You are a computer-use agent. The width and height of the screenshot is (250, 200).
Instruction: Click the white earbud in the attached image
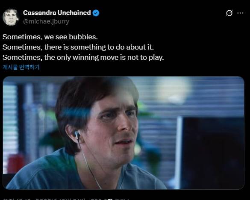tap(77, 134)
